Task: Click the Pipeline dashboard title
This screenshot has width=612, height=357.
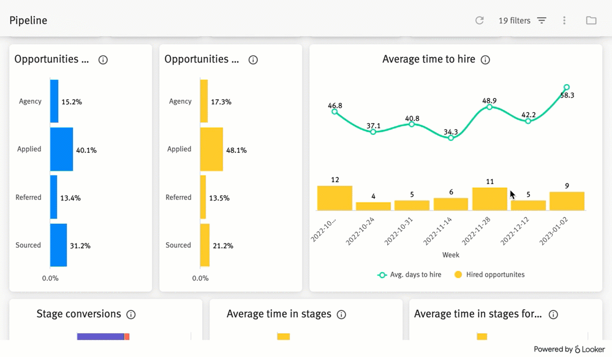Action: 28,20
